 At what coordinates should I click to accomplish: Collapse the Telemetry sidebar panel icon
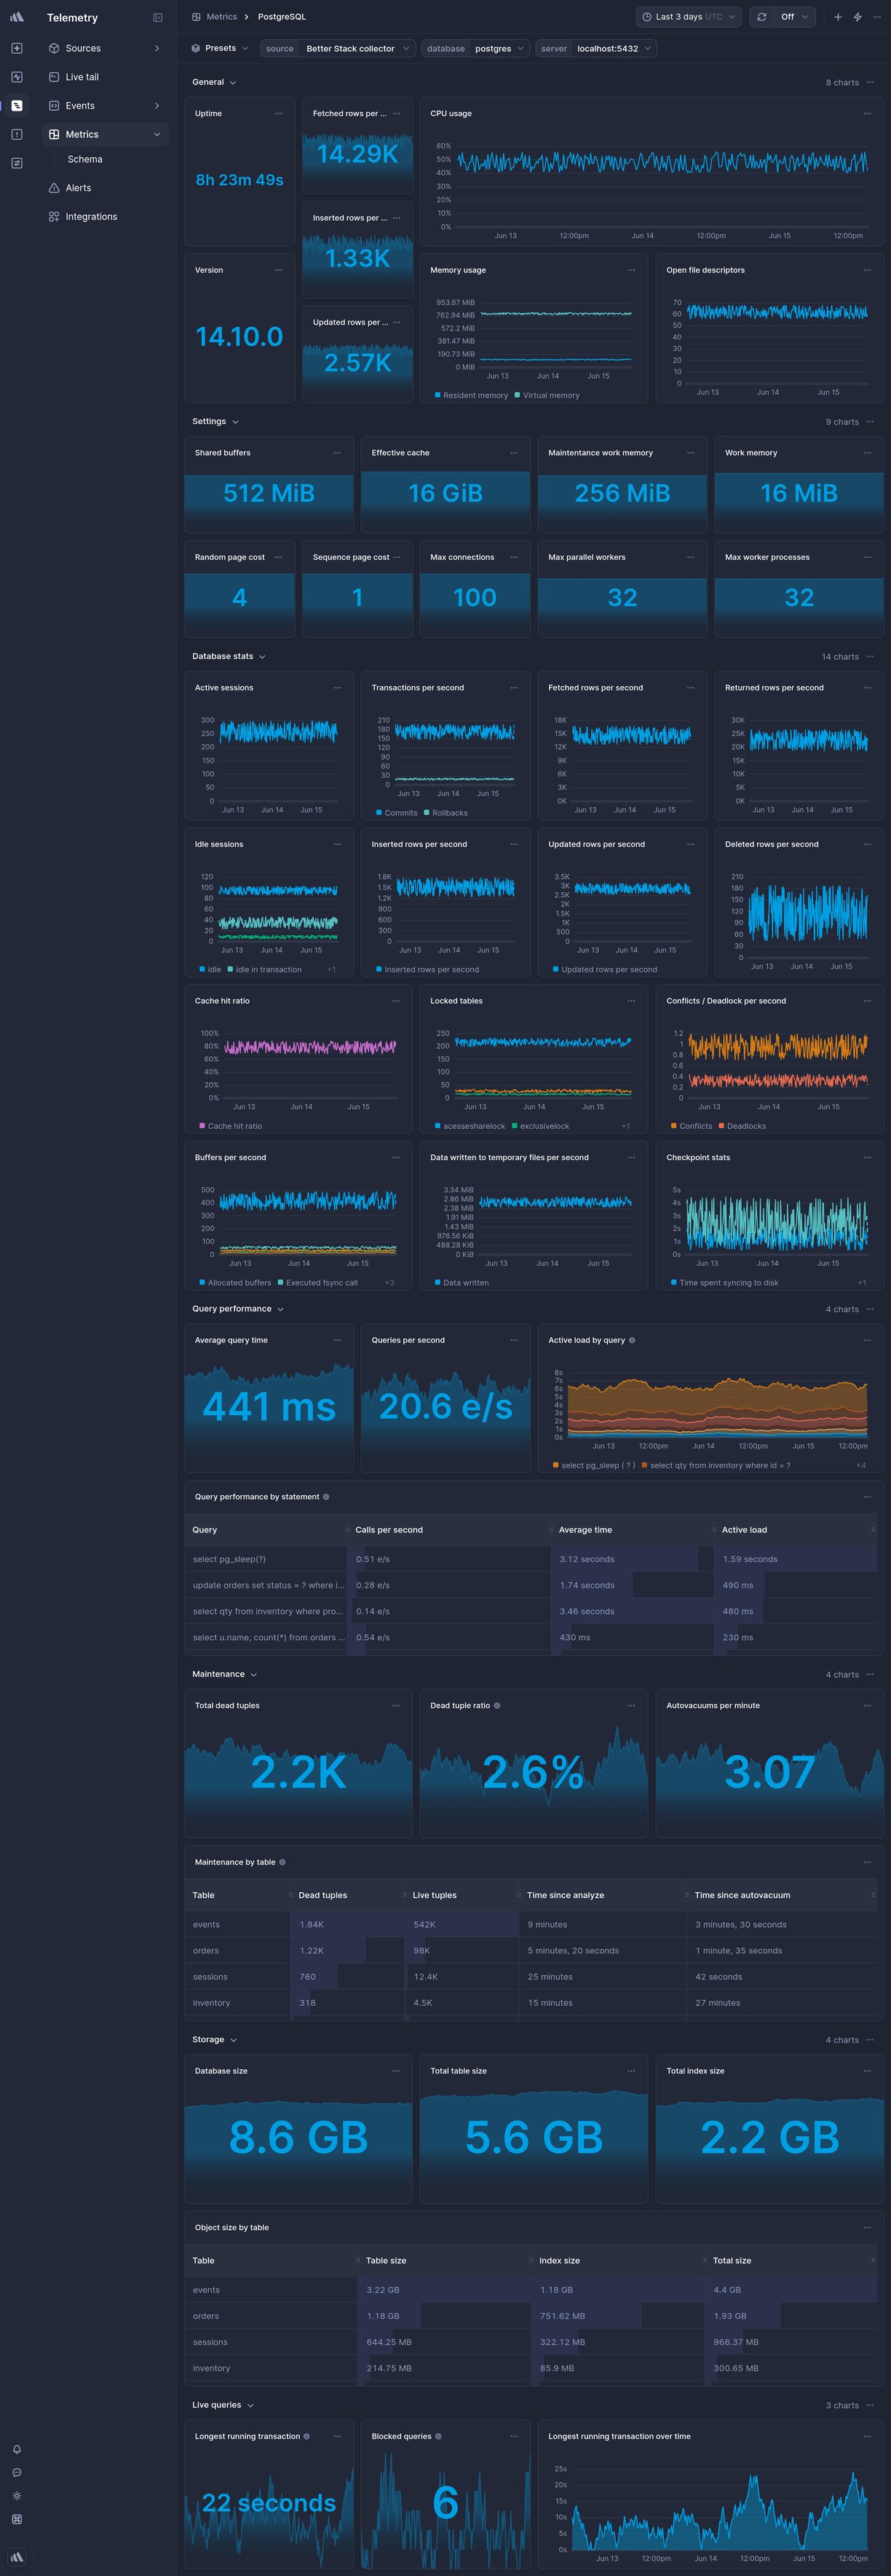157,18
